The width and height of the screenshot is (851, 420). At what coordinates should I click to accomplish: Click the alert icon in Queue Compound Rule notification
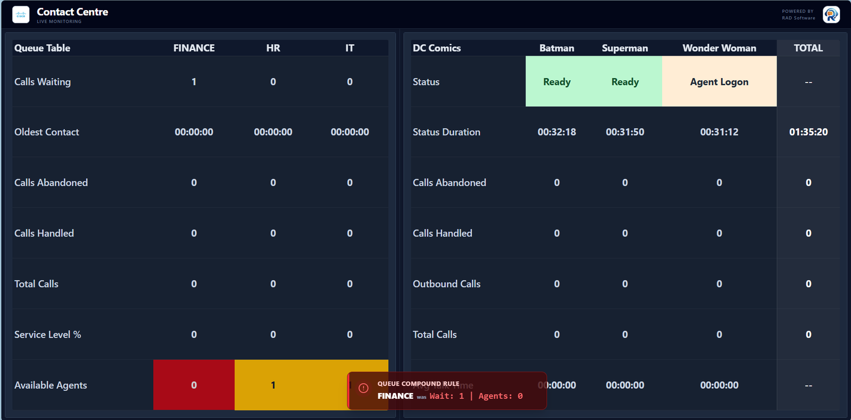[363, 388]
